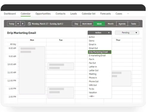The width and height of the screenshot is (149, 112).
Task: Go to previous week arrow
Action: click(x=18, y=24)
